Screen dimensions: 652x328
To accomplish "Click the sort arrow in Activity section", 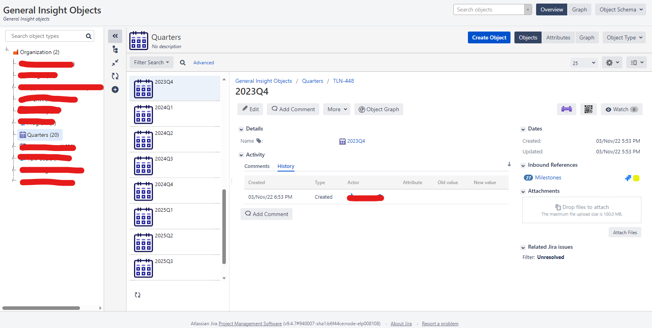I will [509, 164].
